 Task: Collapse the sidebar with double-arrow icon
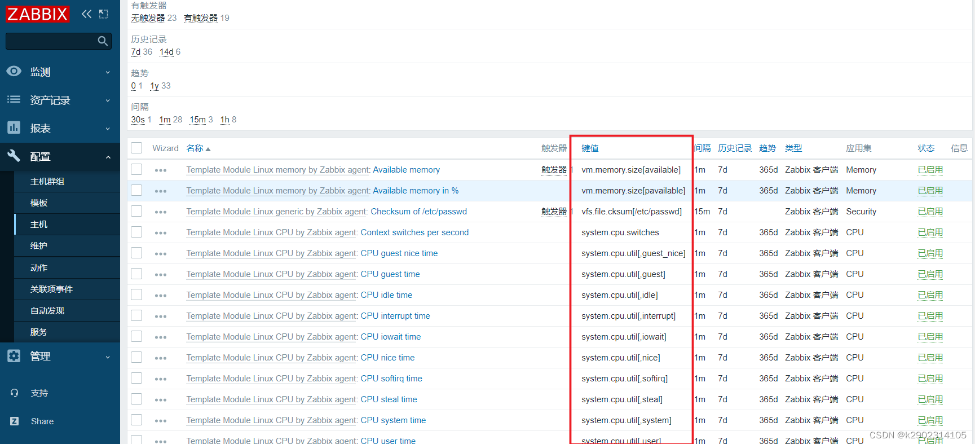(86, 14)
